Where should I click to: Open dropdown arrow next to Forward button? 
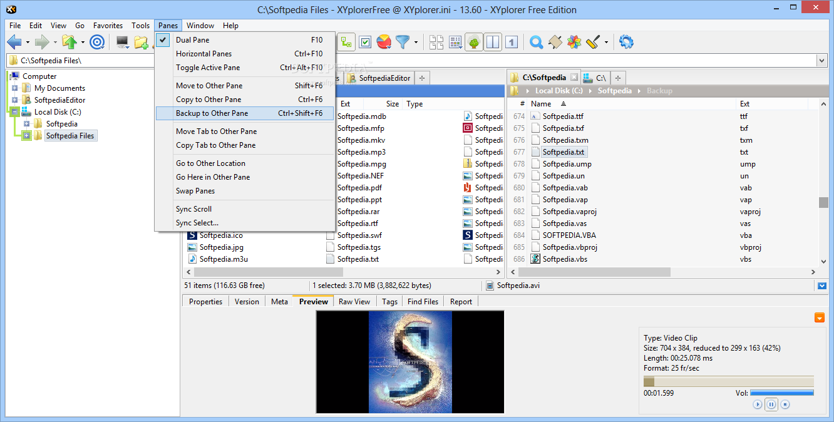55,43
